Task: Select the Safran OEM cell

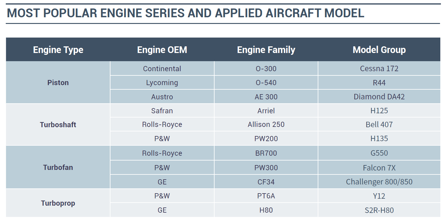Action: pyautogui.click(x=162, y=111)
